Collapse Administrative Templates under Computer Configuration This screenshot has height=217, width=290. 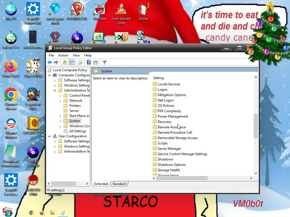tap(55, 91)
